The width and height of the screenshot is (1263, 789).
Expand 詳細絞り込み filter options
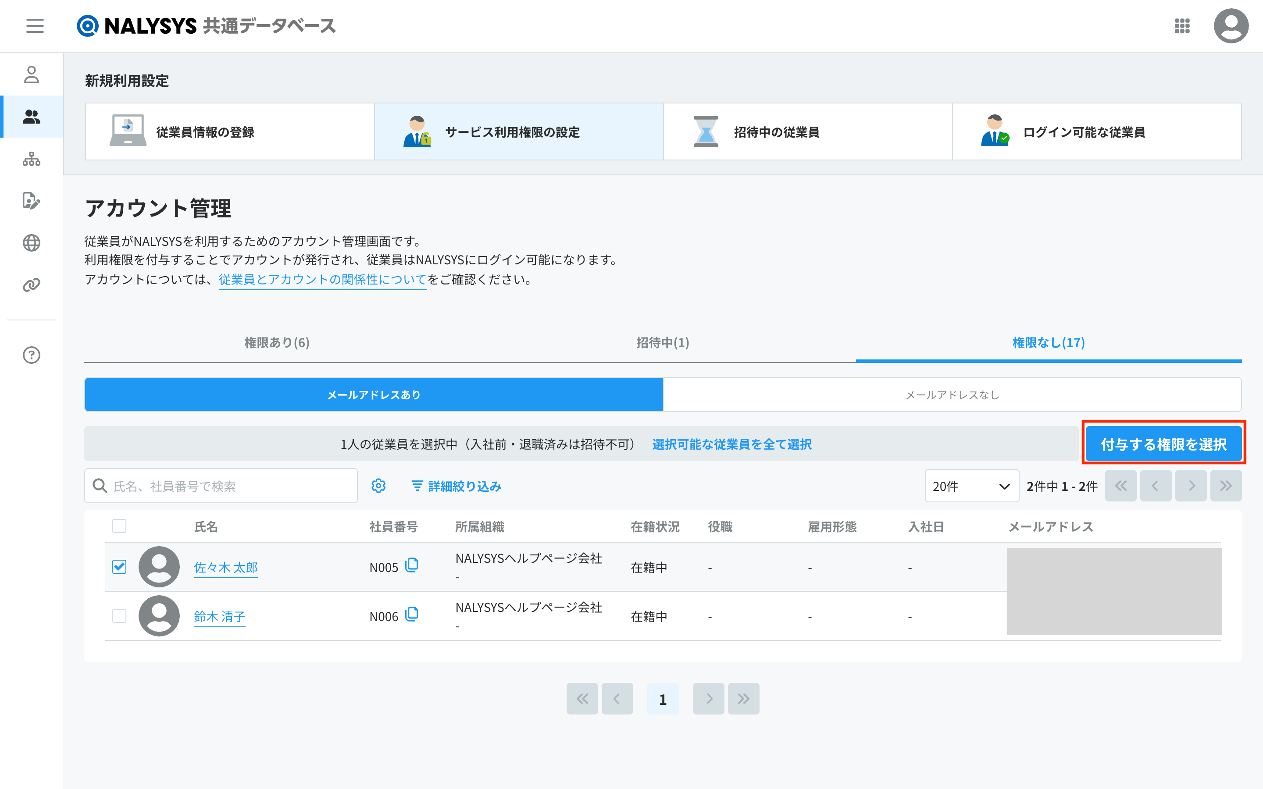[x=457, y=486]
